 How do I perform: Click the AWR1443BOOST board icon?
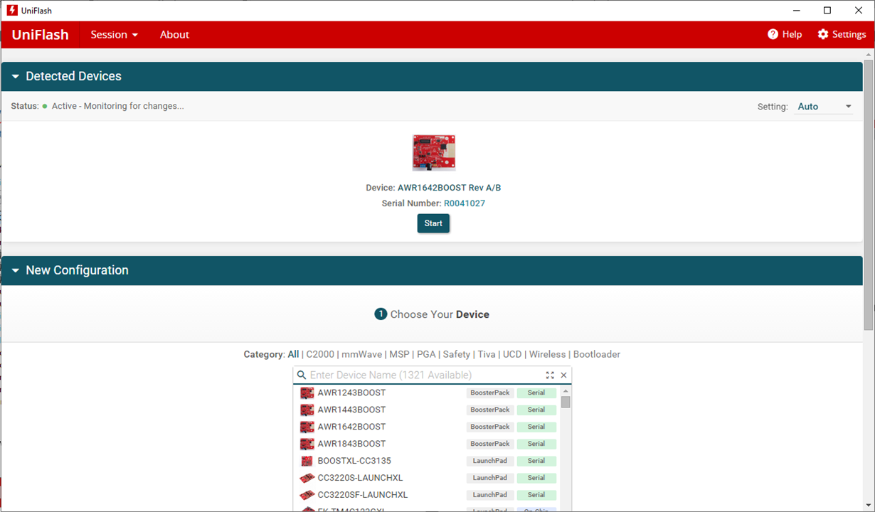coord(307,410)
